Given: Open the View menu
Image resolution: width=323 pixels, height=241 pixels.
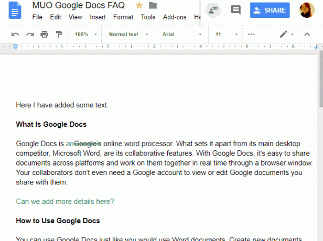Looking at the screenshot, I should 75,17.
